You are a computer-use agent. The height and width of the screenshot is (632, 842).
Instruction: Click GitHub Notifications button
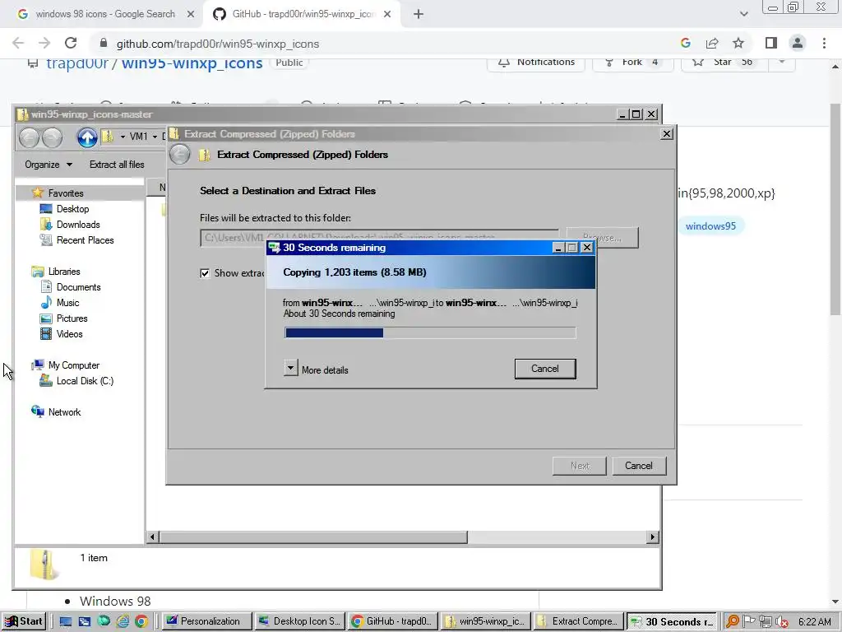tap(537, 63)
